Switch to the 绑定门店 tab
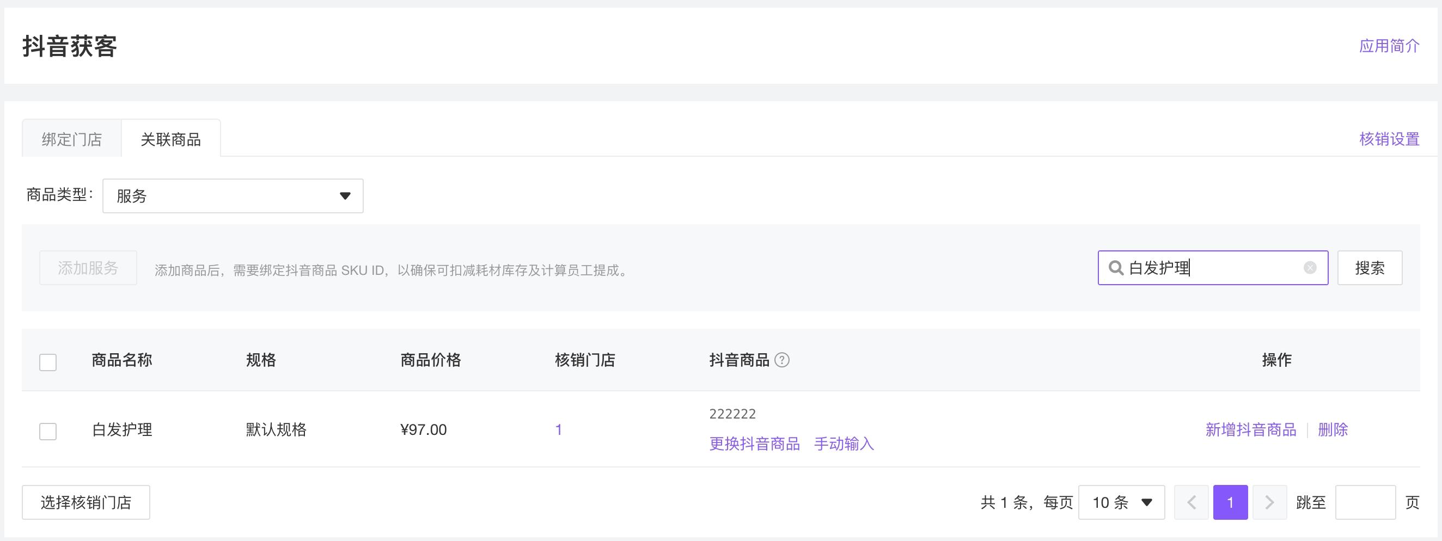 click(x=72, y=139)
